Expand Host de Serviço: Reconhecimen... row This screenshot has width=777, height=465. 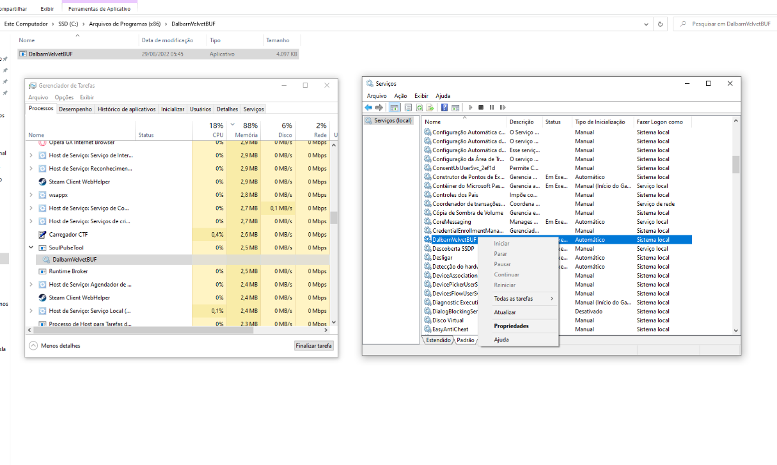(31, 168)
